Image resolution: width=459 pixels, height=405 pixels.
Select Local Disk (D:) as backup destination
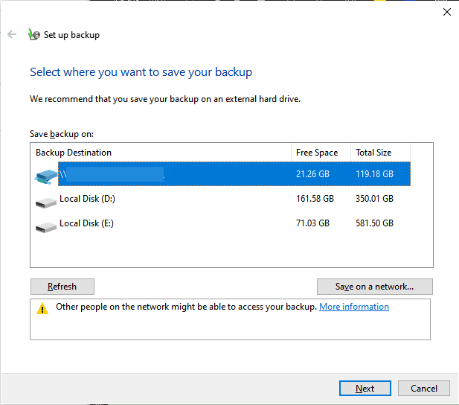click(87, 199)
